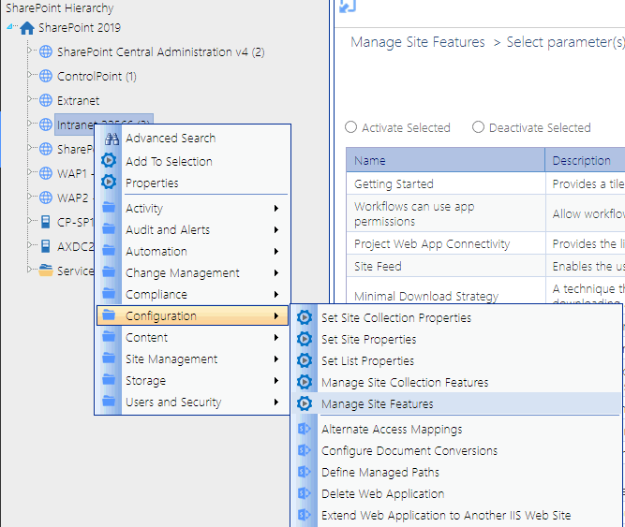Click the Configuration folder icon
The width and height of the screenshot is (625, 527).
click(x=111, y=316)
